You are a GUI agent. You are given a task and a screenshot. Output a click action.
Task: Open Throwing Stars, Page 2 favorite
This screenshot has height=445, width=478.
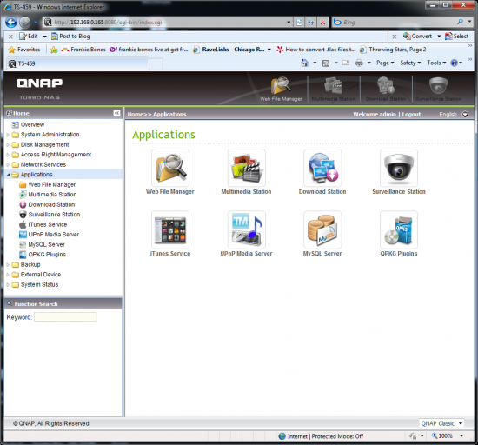393,50
